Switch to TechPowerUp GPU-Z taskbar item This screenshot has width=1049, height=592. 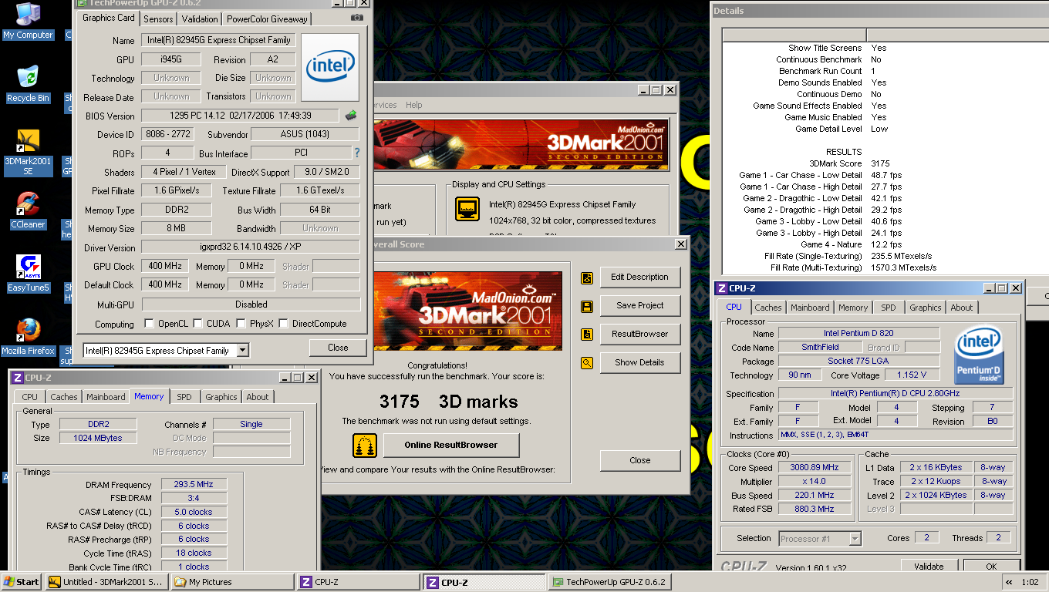click(x=609, y=582)
